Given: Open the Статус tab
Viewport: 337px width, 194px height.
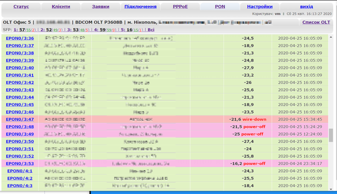Looking at the screenshot, I should point(21,7).
